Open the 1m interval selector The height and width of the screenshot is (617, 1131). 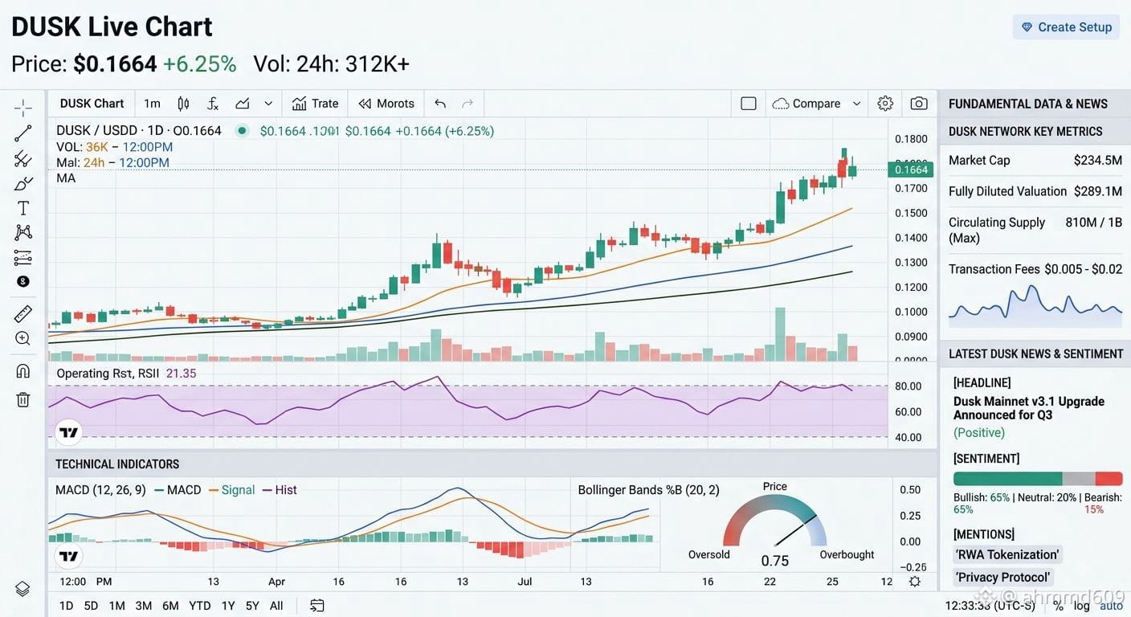point(152,104)
